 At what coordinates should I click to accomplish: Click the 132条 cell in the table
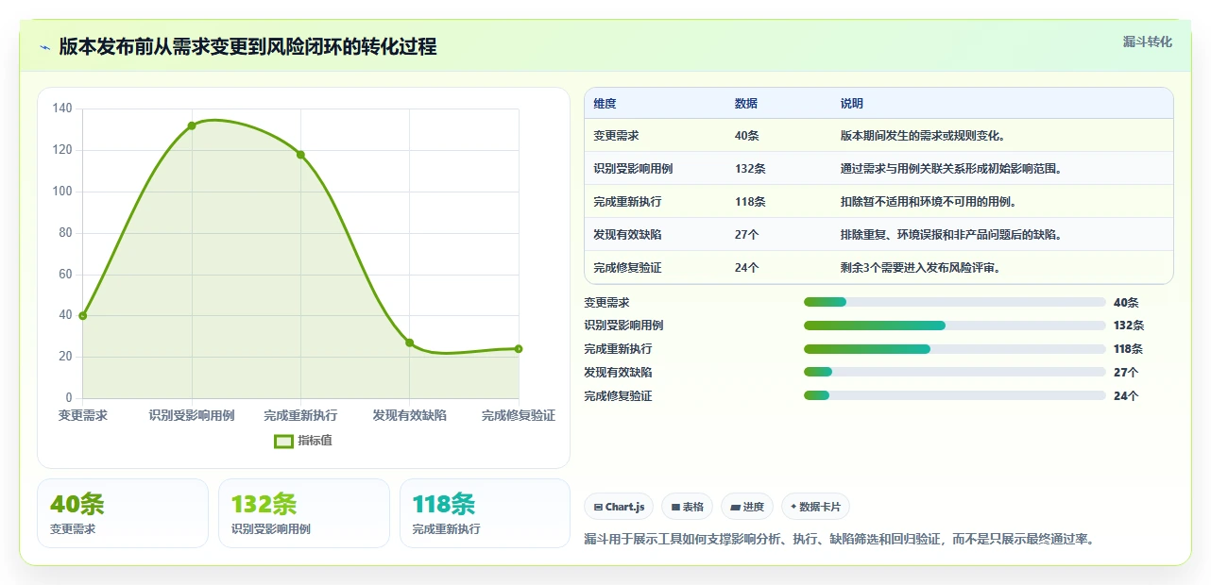coord(750,169)
